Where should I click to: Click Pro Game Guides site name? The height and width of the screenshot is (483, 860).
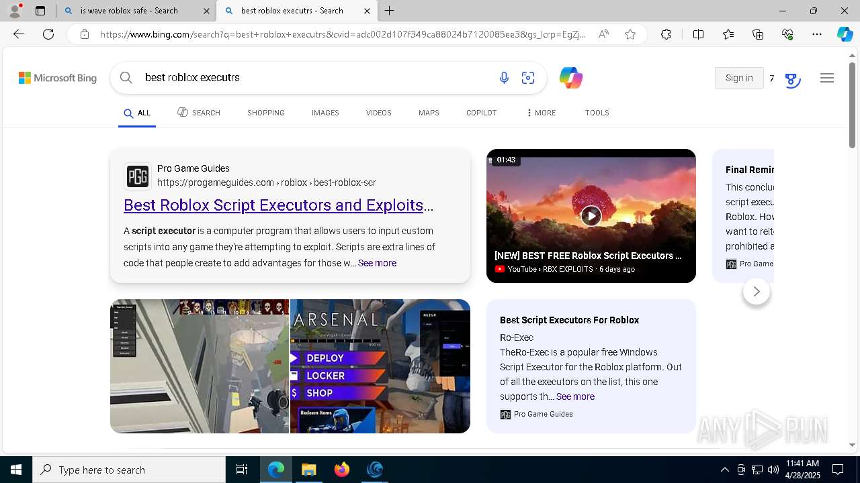pos(193,168)
